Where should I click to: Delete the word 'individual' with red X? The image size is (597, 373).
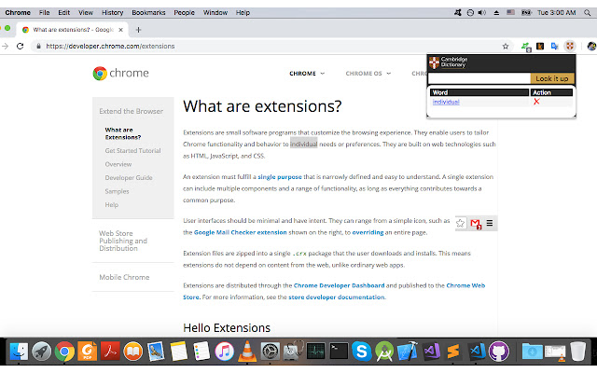coord(536,101)
